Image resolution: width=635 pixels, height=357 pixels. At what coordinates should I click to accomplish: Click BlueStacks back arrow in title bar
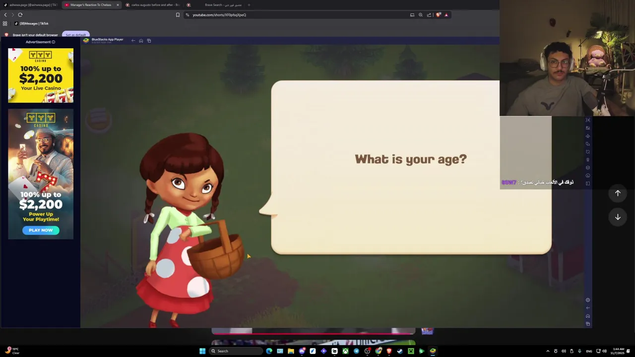click(133, 41)
